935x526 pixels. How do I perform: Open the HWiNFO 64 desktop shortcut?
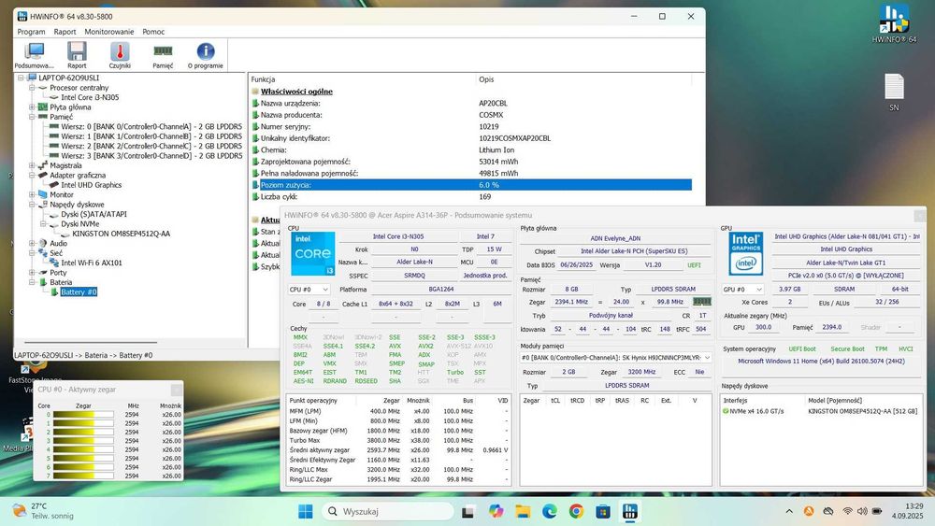tap(894, 23)
